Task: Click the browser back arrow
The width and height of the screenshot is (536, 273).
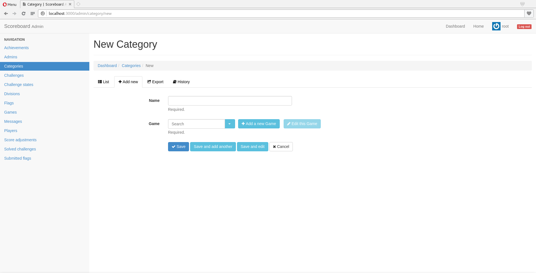Action: click(6, 13)
